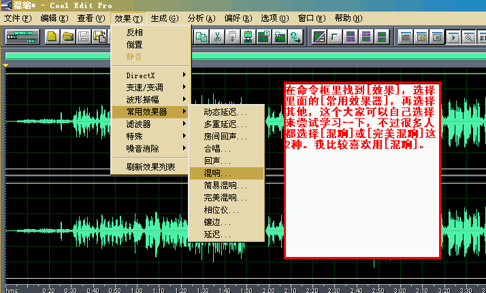486x293 pixels.
Task: Choose 反相 from the effects menu
Action: 150,33
